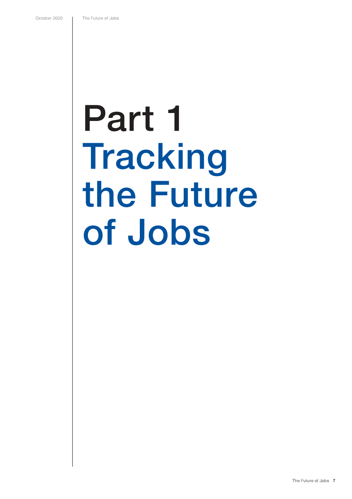Screen dimensions: 352x499
Task: Click "Jobs" in the bottom footer text
Action: click(324, 481)
